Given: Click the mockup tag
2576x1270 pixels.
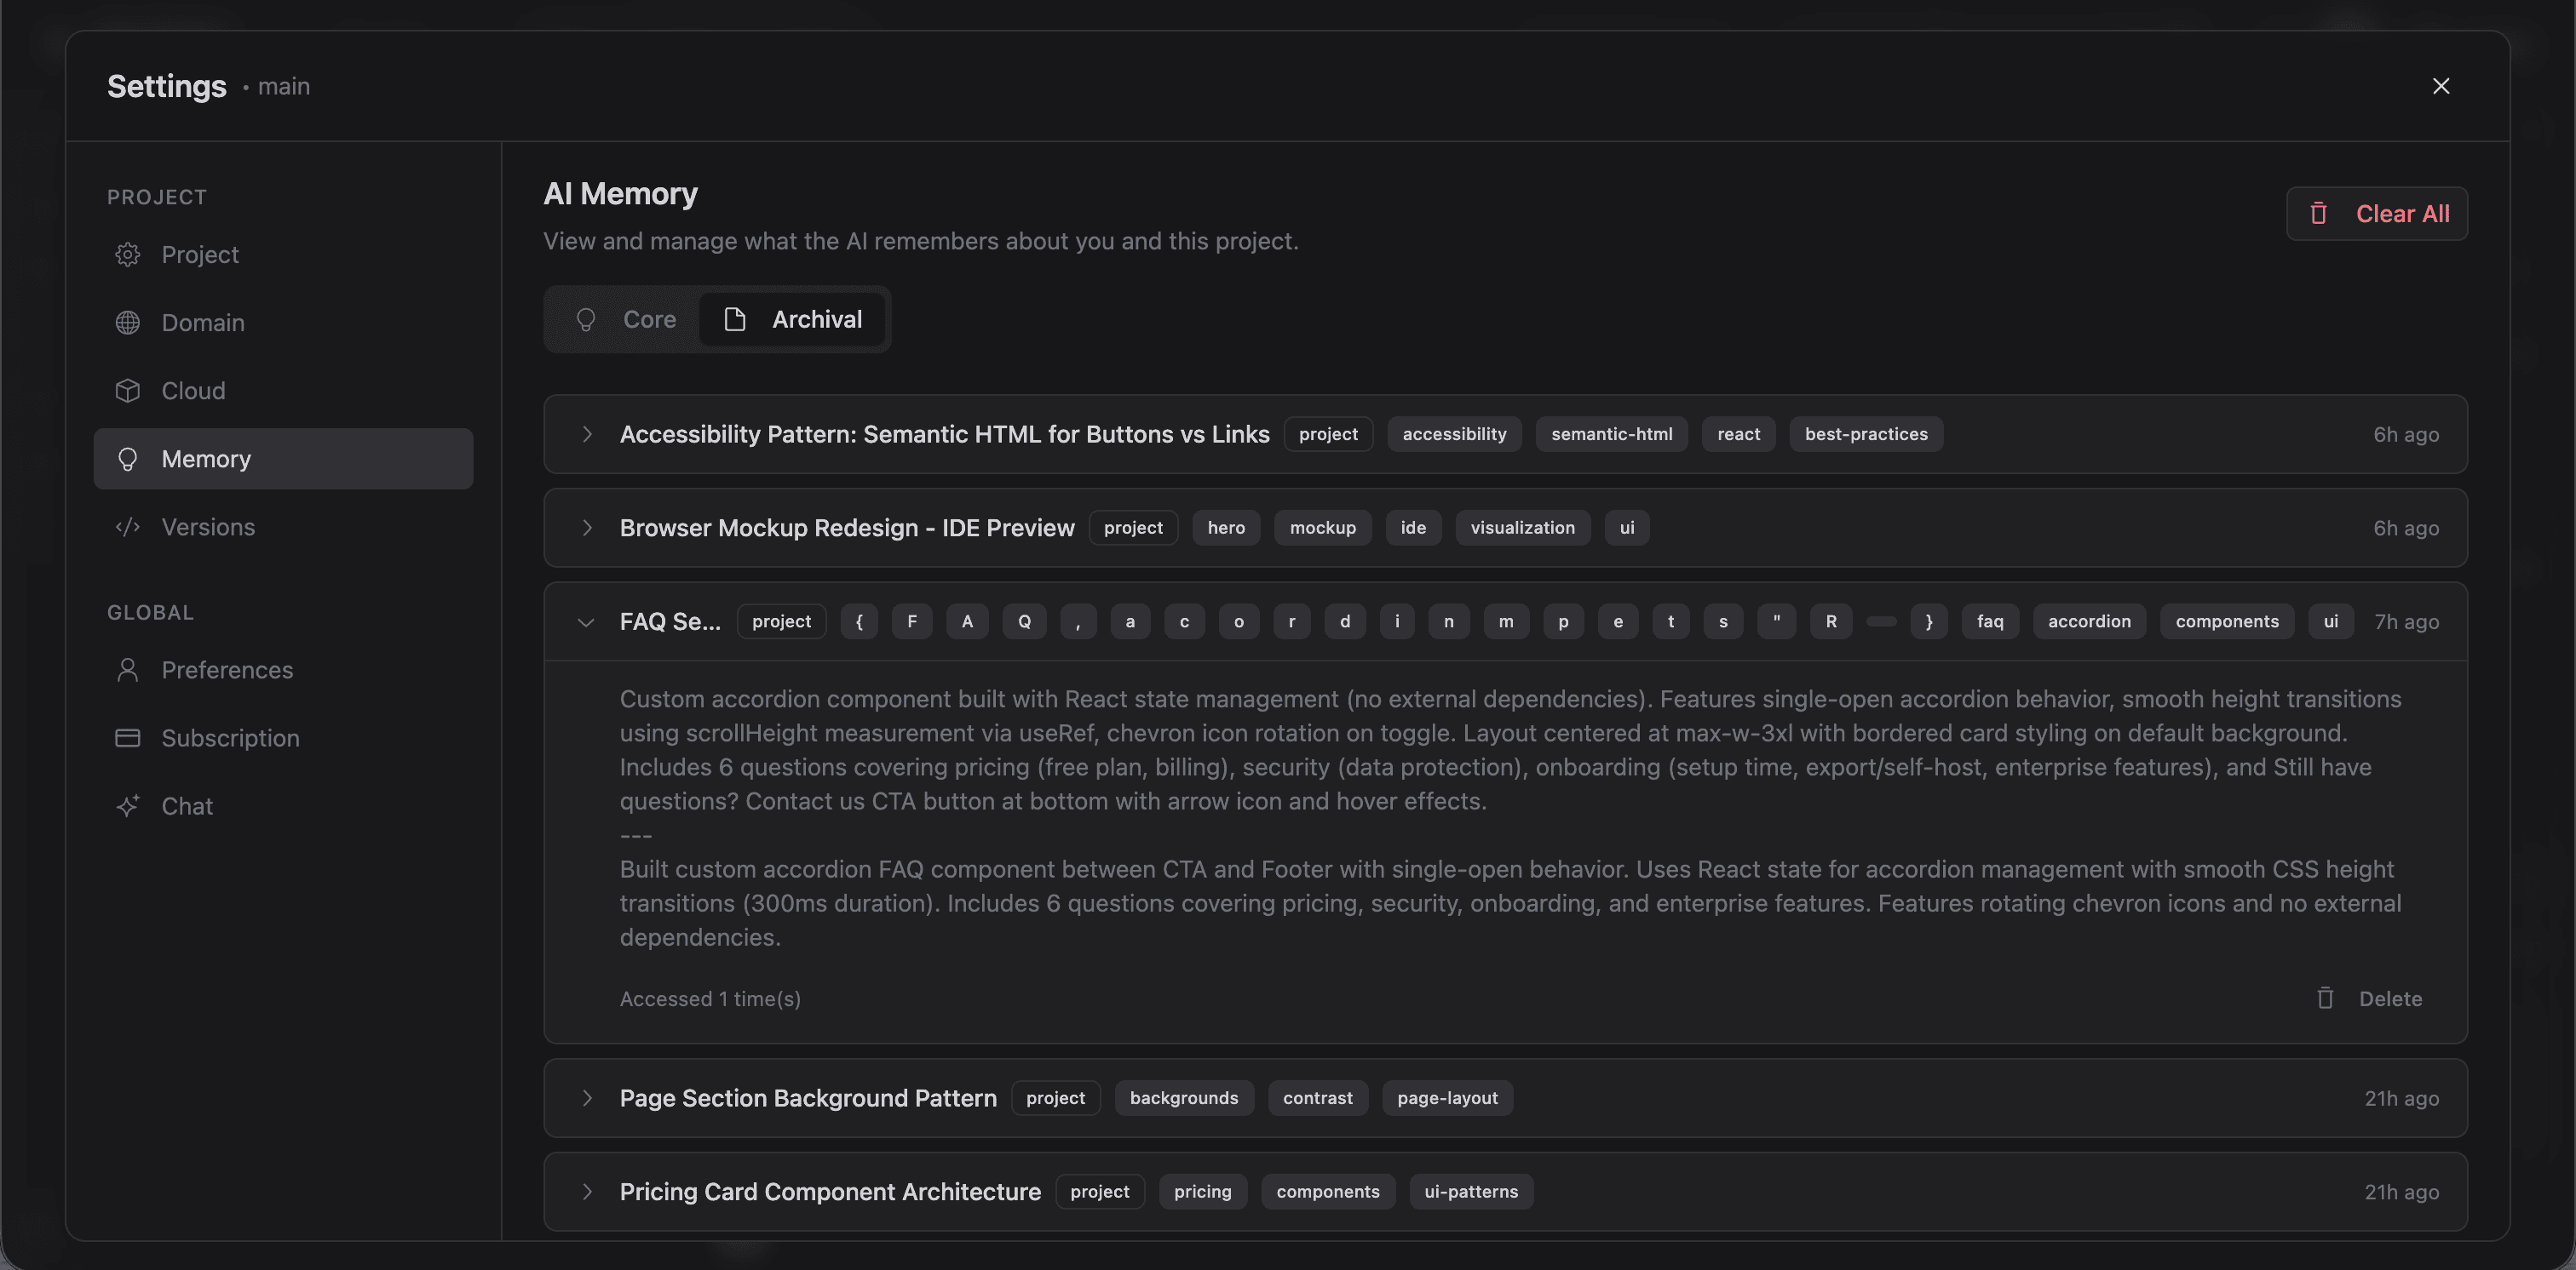Looking at the screenshot, I should point(1322,528).
